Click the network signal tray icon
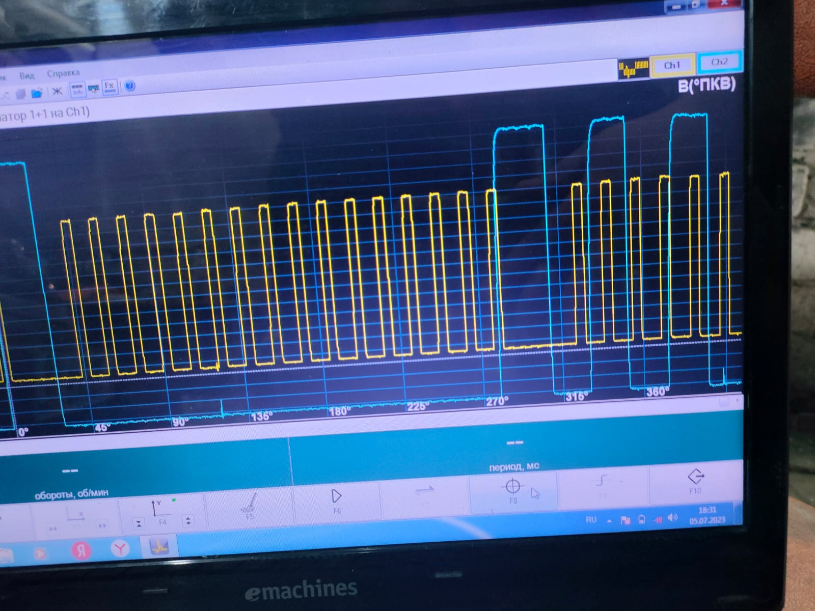Viewport: 815px width, 611px height. 658,519
